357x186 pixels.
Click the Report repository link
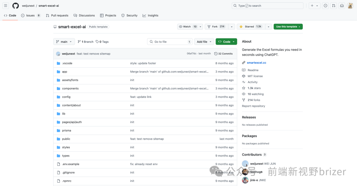point(254,106)
